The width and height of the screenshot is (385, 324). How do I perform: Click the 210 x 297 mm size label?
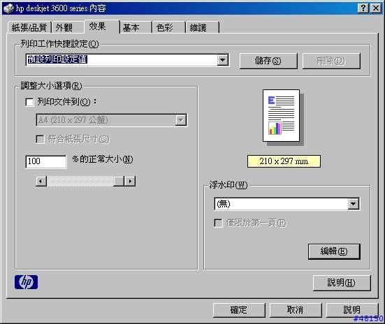284,161
